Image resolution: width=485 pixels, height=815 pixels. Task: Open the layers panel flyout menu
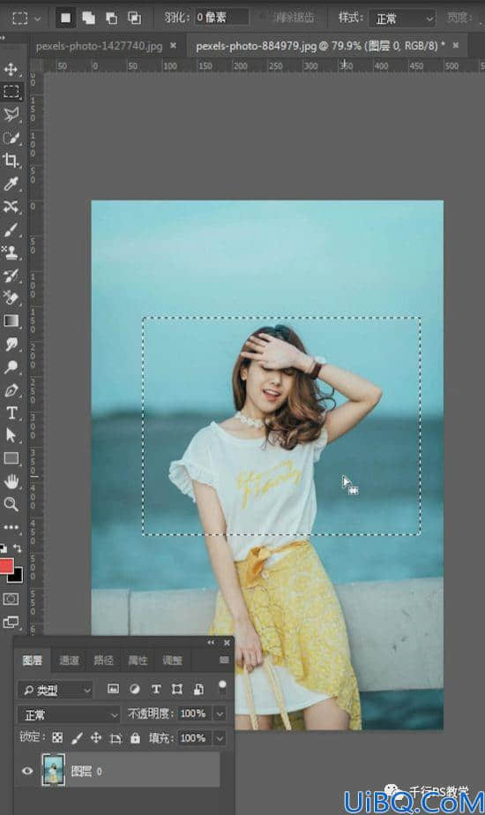point(224,660)
